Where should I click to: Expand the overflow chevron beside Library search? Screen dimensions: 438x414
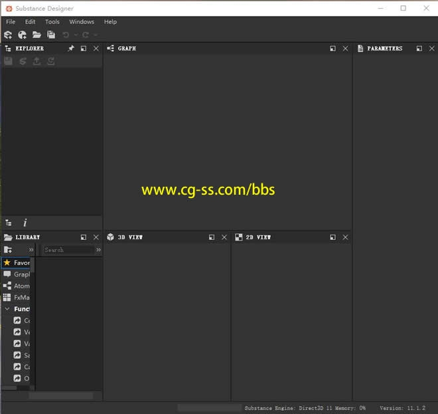98,250
